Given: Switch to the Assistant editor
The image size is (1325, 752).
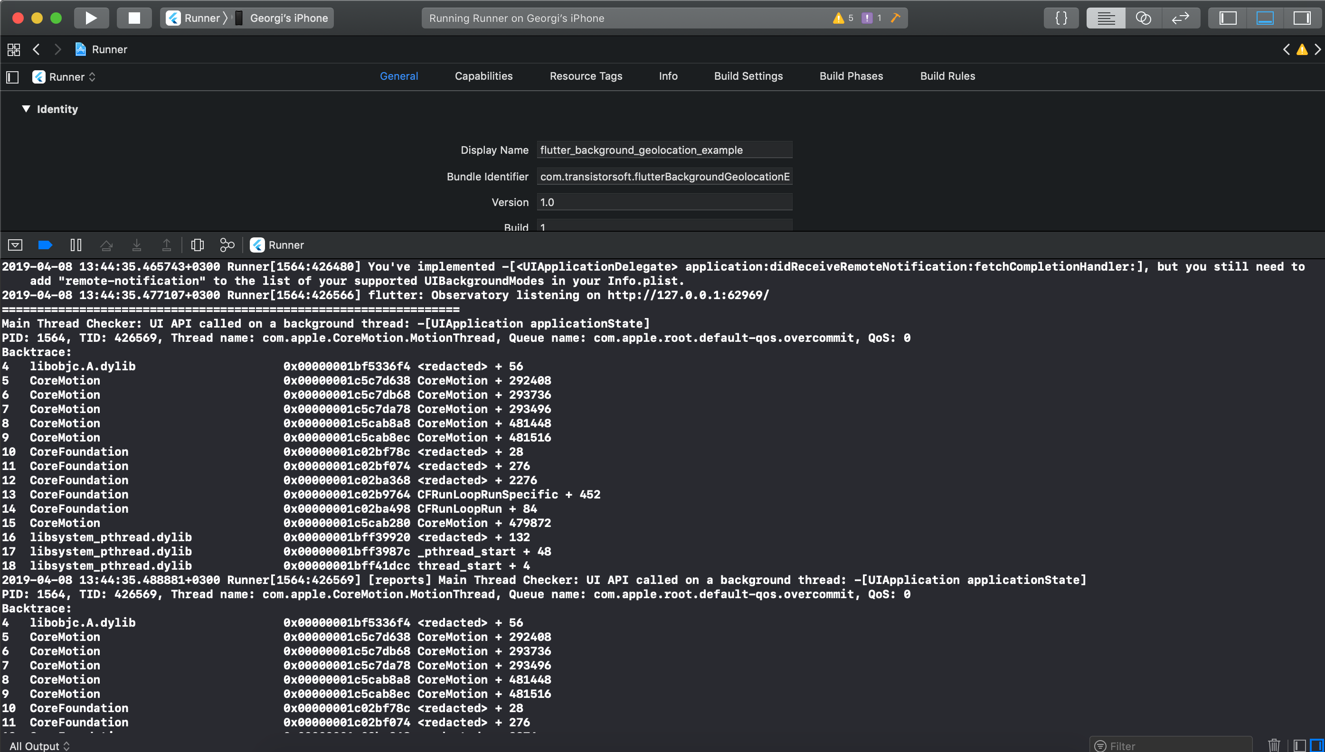Looking at the screenshot, I should tap(1143, 18).
